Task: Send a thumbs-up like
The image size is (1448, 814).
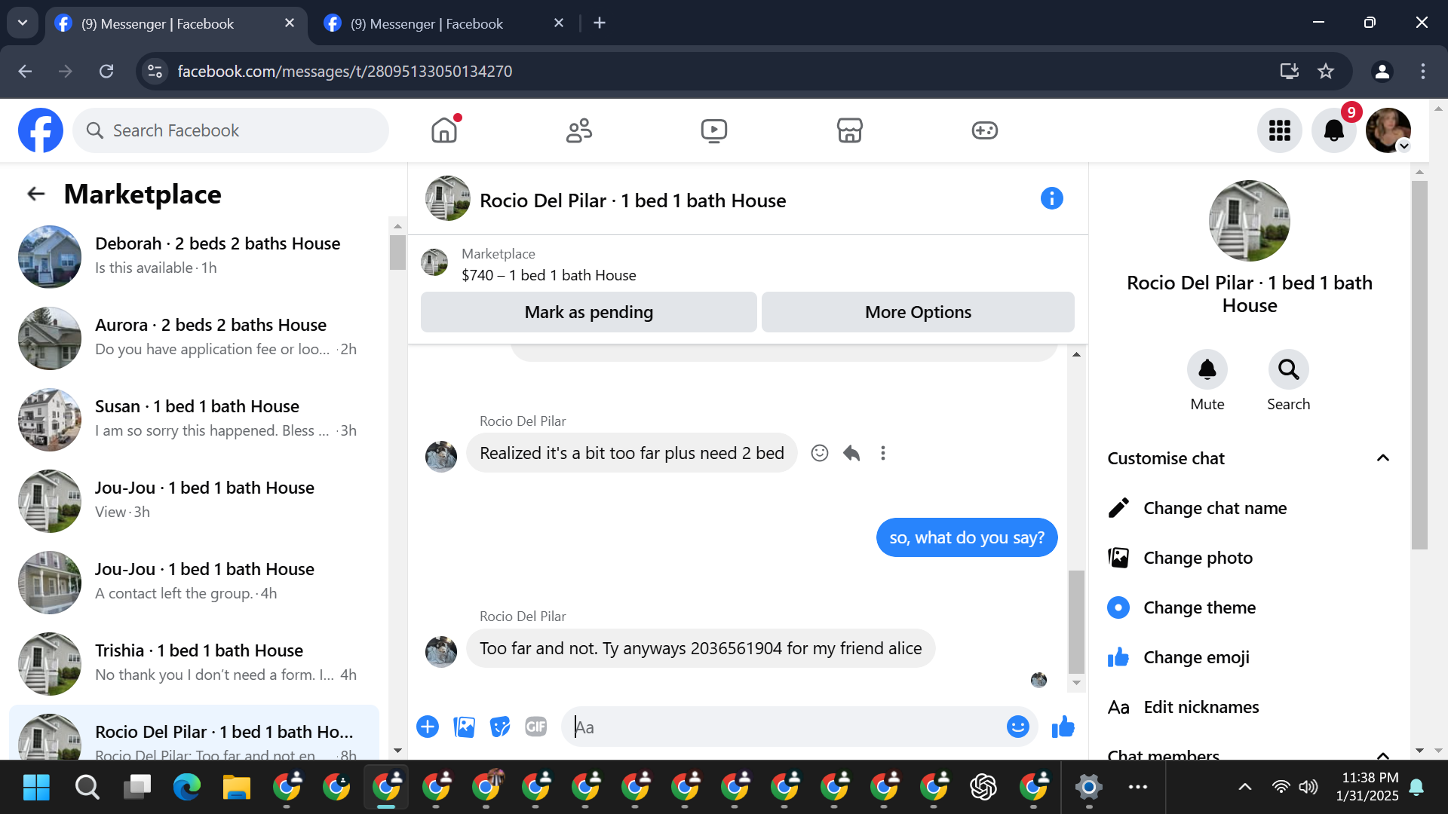Action: tap(1063, 727)
